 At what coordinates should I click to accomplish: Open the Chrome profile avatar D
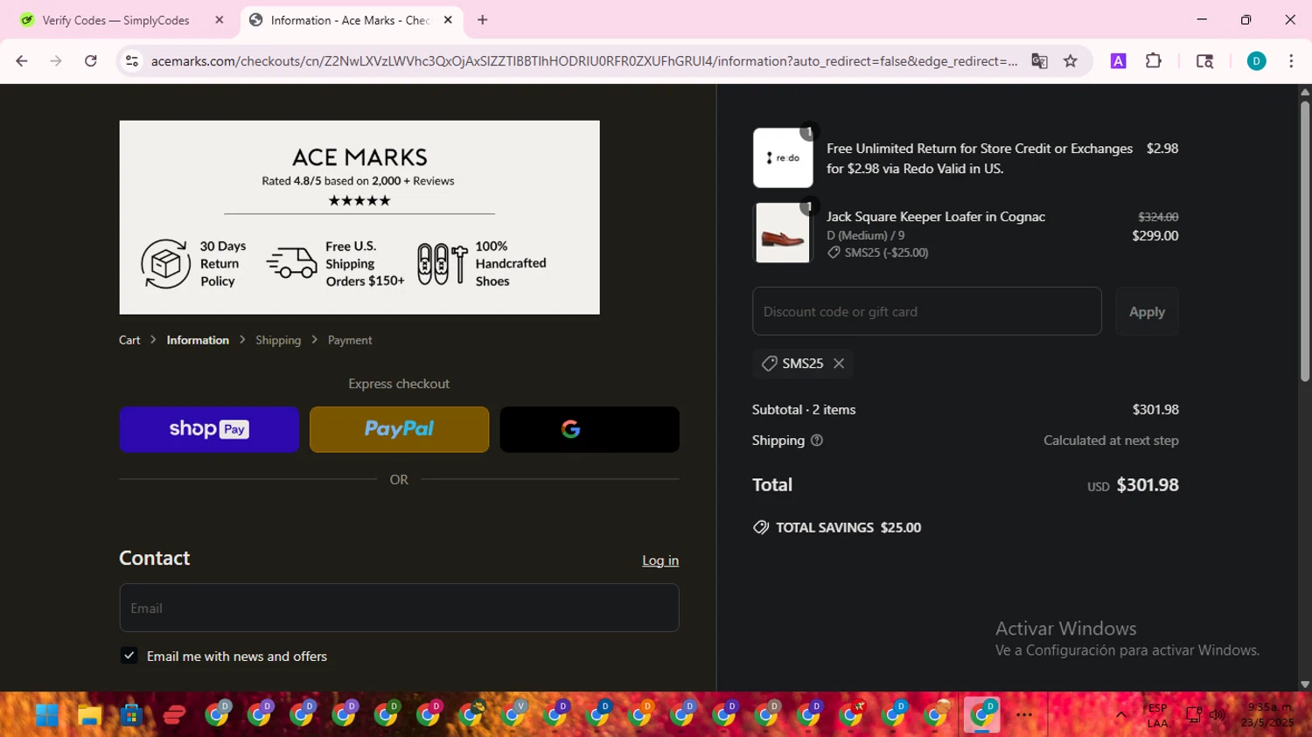coord(1256,61)
